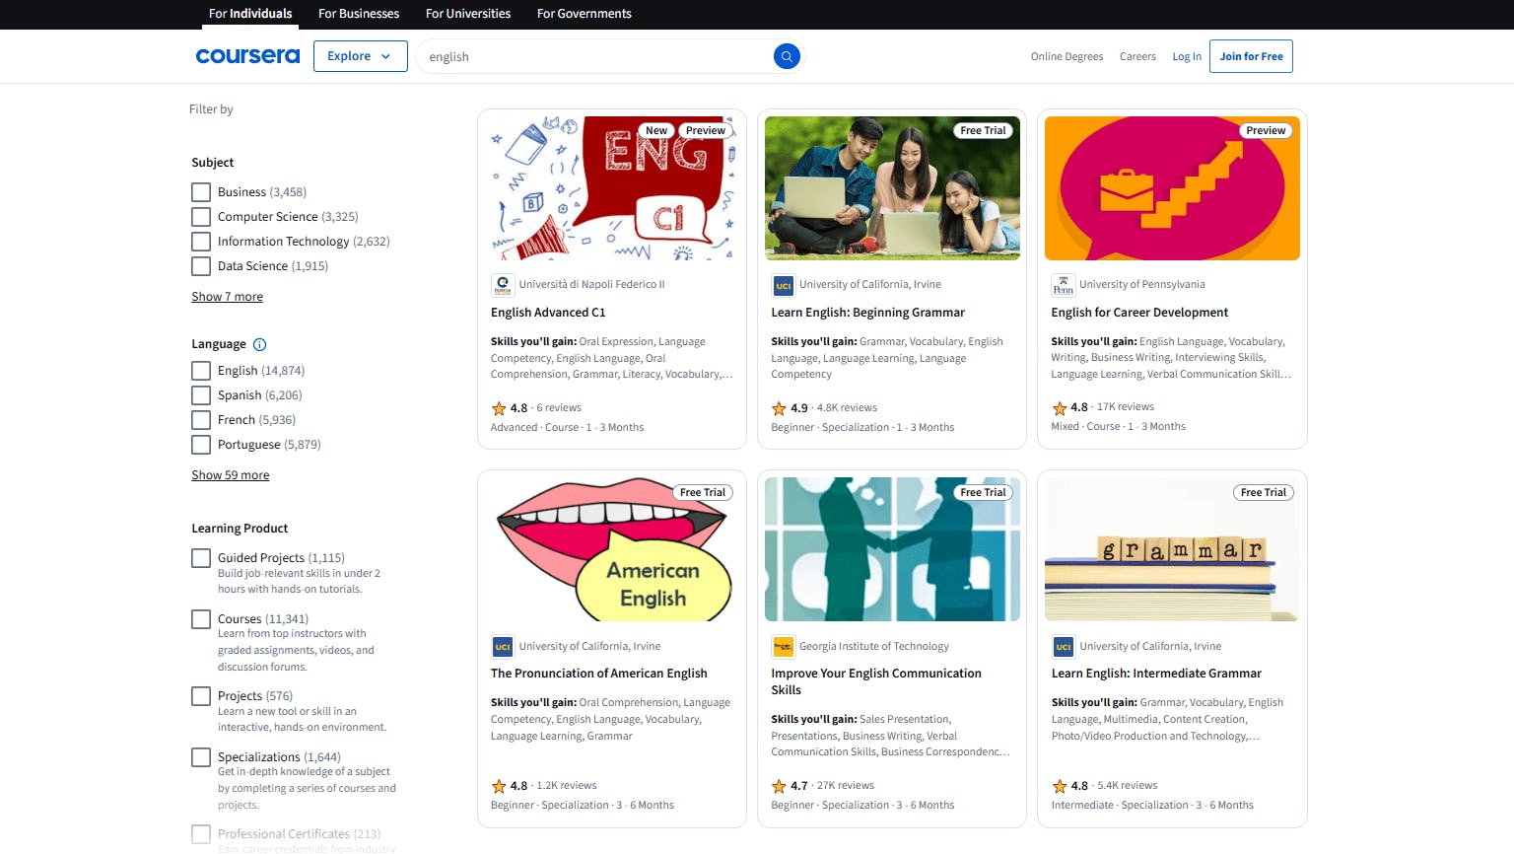Click the Università di Napoli logo icon
Viewport: 1514px width, 854px height.
click(503, 284)
